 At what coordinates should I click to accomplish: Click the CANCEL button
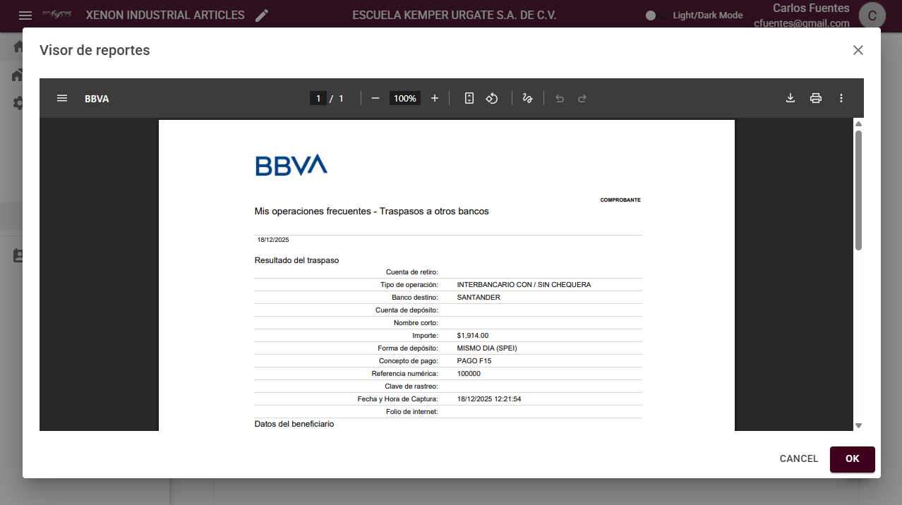click(x=798, y=459)
